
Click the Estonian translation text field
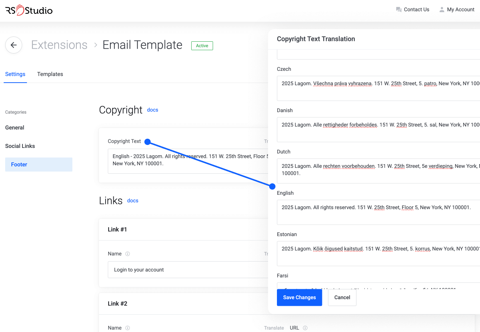pyautogui.click(x=378, y=254)
